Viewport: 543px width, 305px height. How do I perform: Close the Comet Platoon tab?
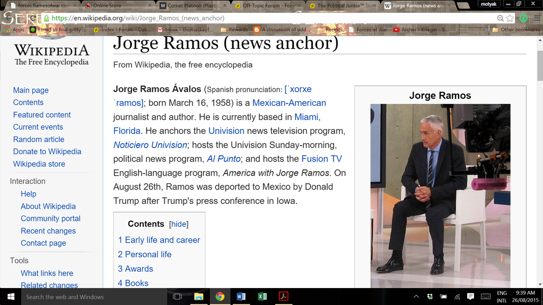[225, 5]
